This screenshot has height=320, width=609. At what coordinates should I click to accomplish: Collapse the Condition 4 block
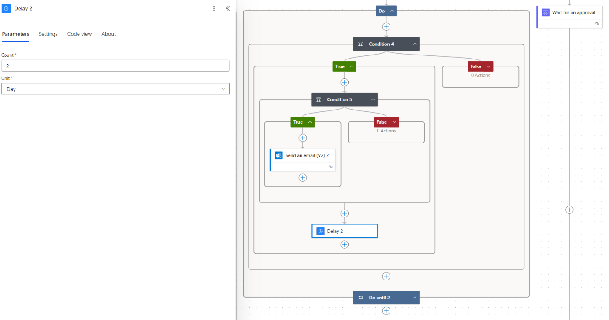click(414, 44)
